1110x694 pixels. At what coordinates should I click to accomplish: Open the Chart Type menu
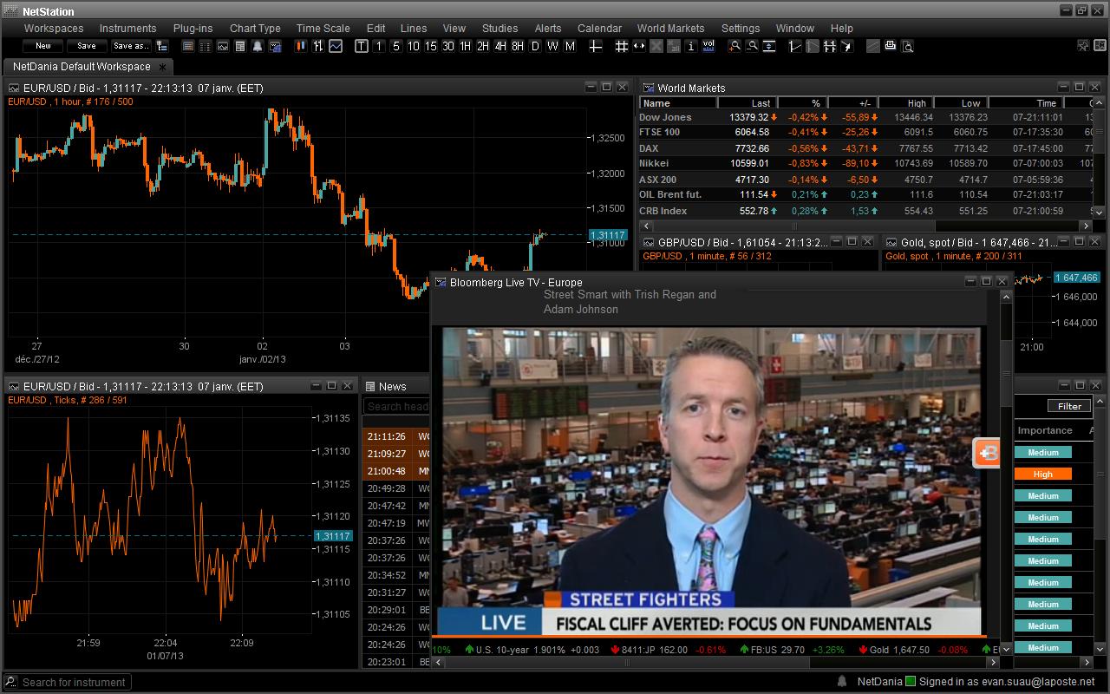pos(255,28)
